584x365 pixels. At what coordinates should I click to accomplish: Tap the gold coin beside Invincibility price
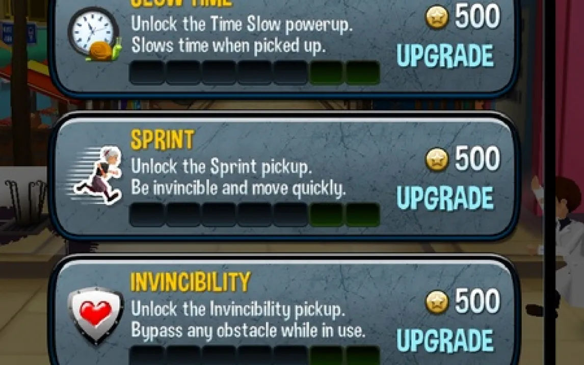click(x=437, y=302)
